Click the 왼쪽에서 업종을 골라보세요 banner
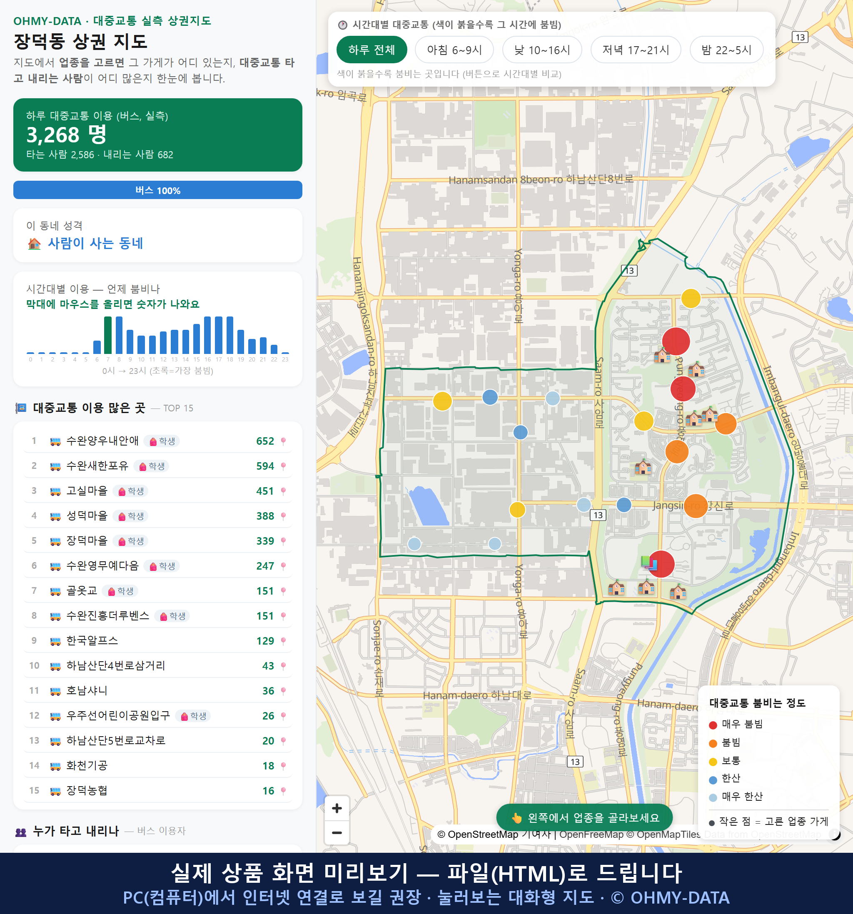Screen dimensions: 853x914 coord(584,818)
